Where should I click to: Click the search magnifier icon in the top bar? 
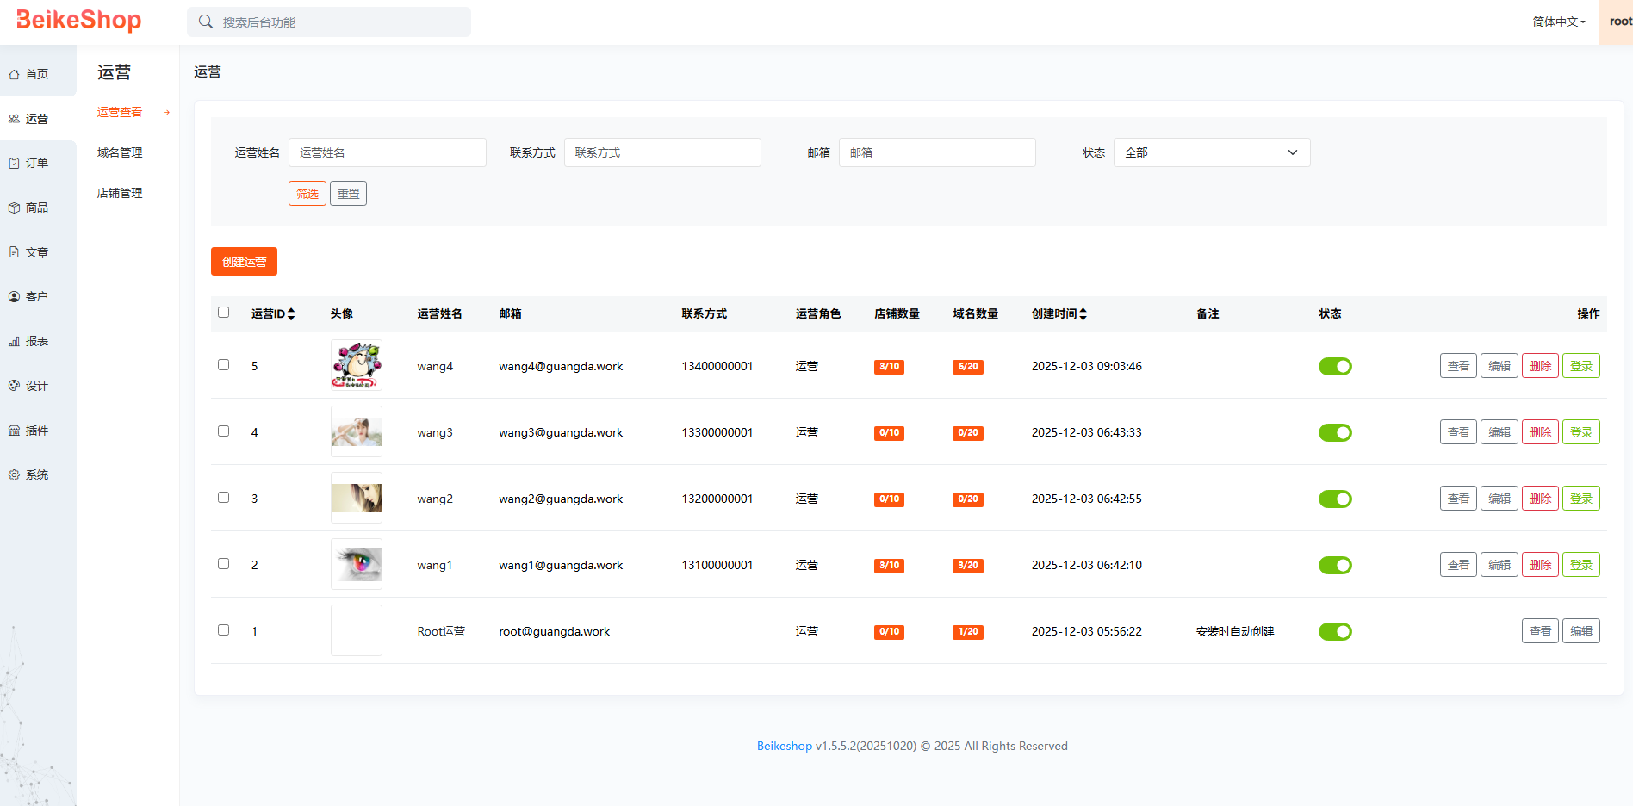(206, 22)
